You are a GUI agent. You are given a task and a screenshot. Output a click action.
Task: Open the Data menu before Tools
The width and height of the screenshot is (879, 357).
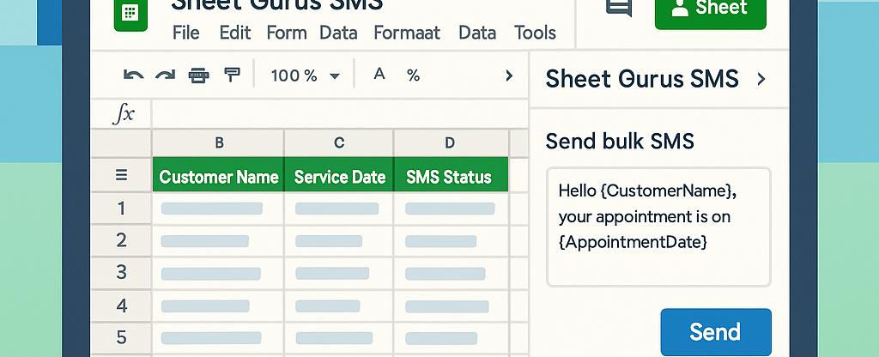477,33
